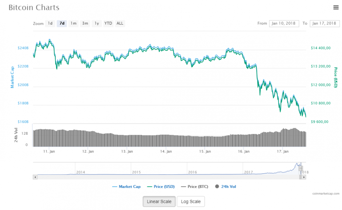Click navigator scrollbar right arrow
This screenshot has width=342, height=210.
point(304,177)
